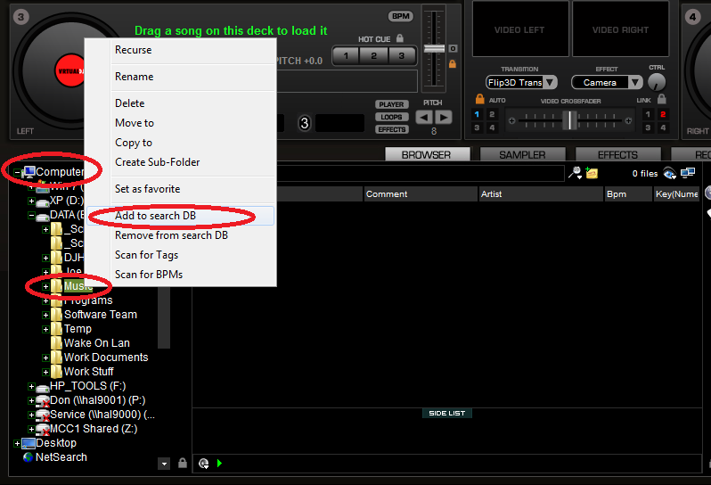This screenshot has width=711, height=485.
Task: Open the Effect dropdown showing Camera
Action: (x=607, y=82)
